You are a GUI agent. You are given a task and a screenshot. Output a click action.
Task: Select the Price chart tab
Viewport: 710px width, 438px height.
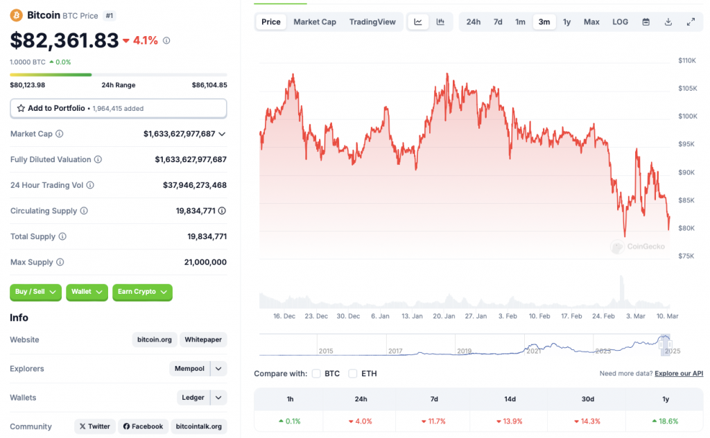coord(271,21)
